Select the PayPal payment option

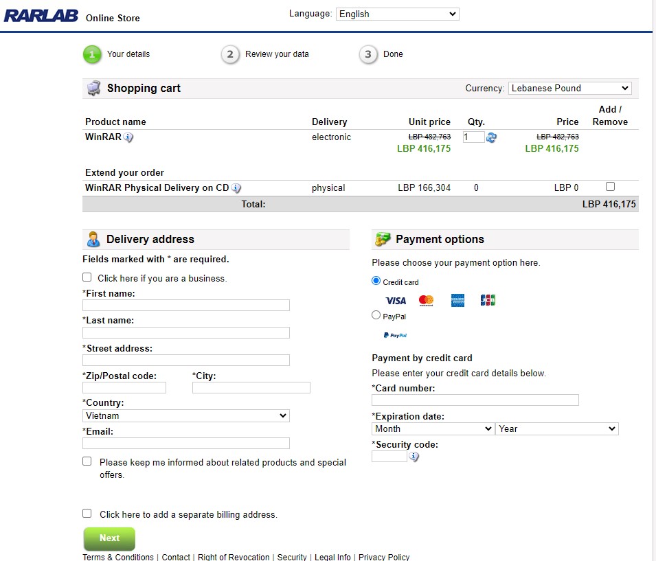pos(376,315)
